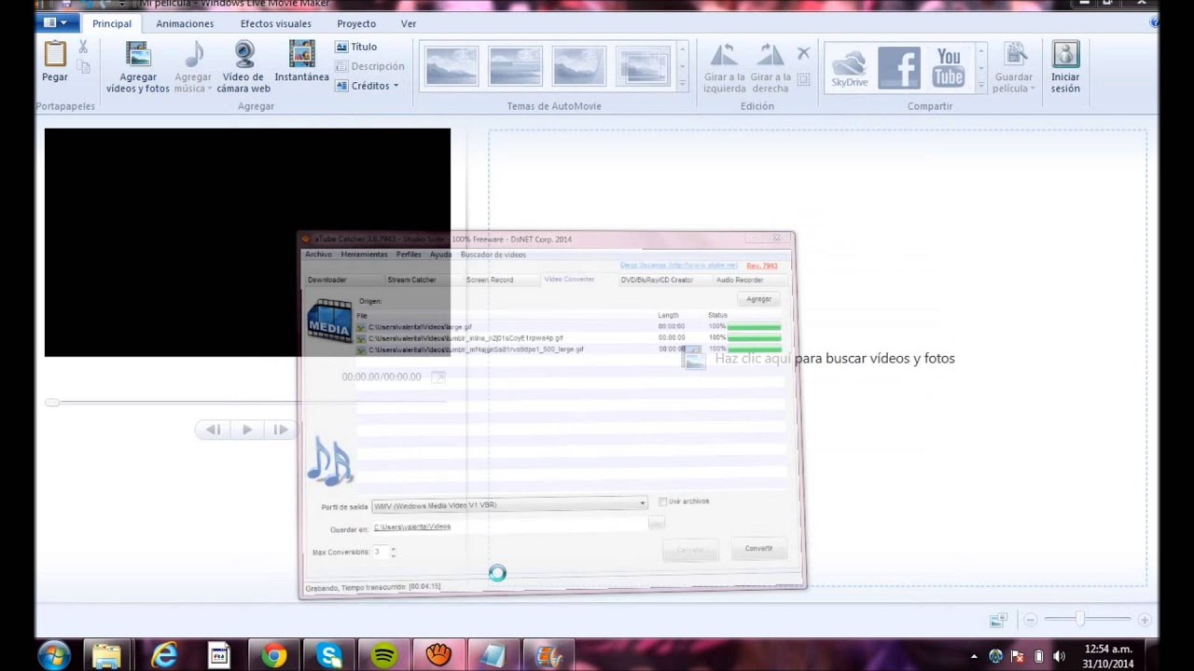This screenshot has width=1194, height=671.
Task: Click Agregar vídeos y fotos
Action: [x=138, y=67]
